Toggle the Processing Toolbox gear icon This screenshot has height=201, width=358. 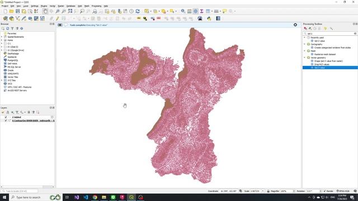tap(195, 11)
